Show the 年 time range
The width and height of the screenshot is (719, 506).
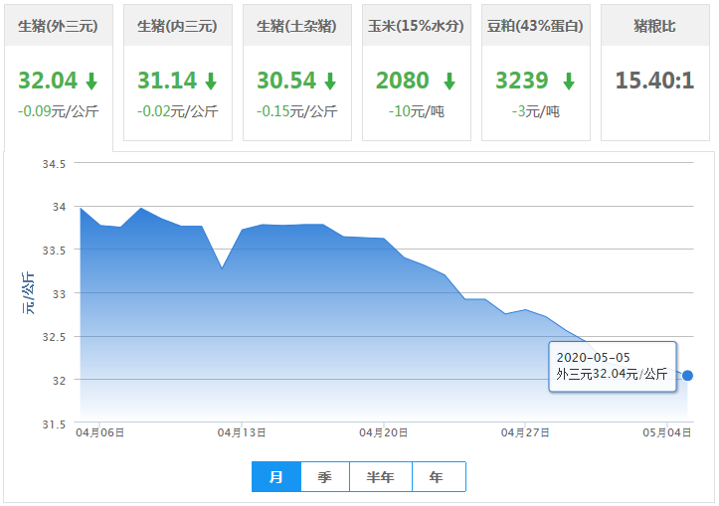pyautogui.click(x=438, y=477)
